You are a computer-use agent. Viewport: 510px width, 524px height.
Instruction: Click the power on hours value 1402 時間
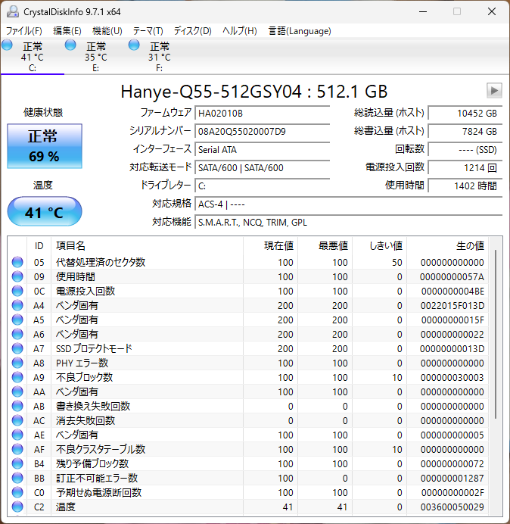[x=465, y=186]
